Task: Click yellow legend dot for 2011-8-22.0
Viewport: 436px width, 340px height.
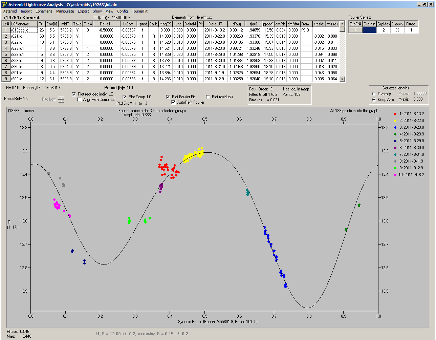Action: (395, 121)
